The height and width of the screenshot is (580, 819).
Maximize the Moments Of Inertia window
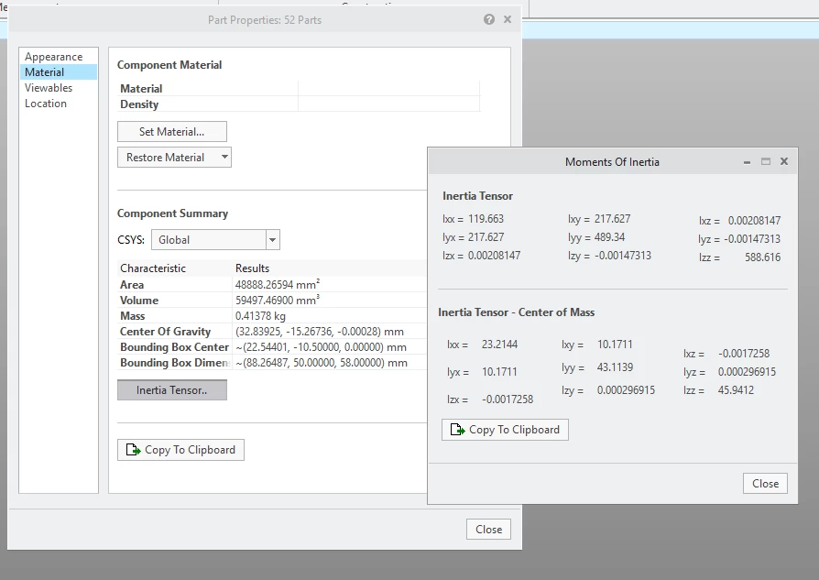click(x=766, y=161)
